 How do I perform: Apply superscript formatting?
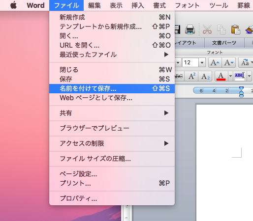(191, 76)
